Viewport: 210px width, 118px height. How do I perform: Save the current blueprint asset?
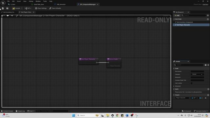pyautogui.click(x=3, y=8)
